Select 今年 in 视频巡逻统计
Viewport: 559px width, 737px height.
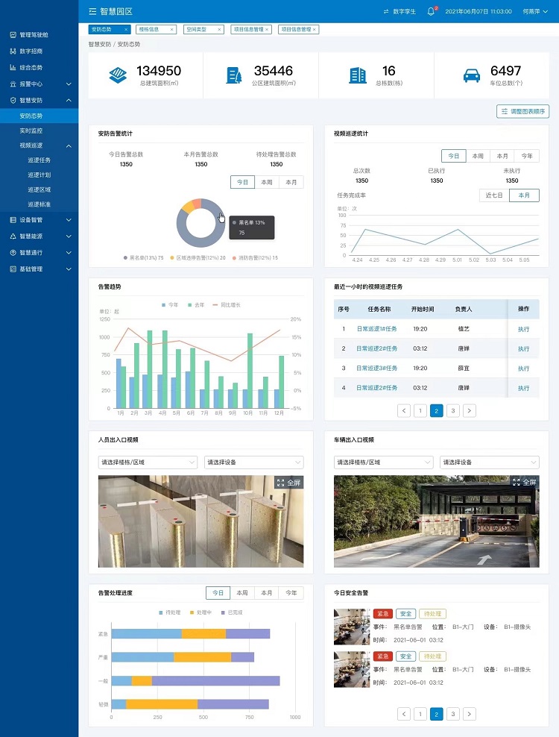527,156
